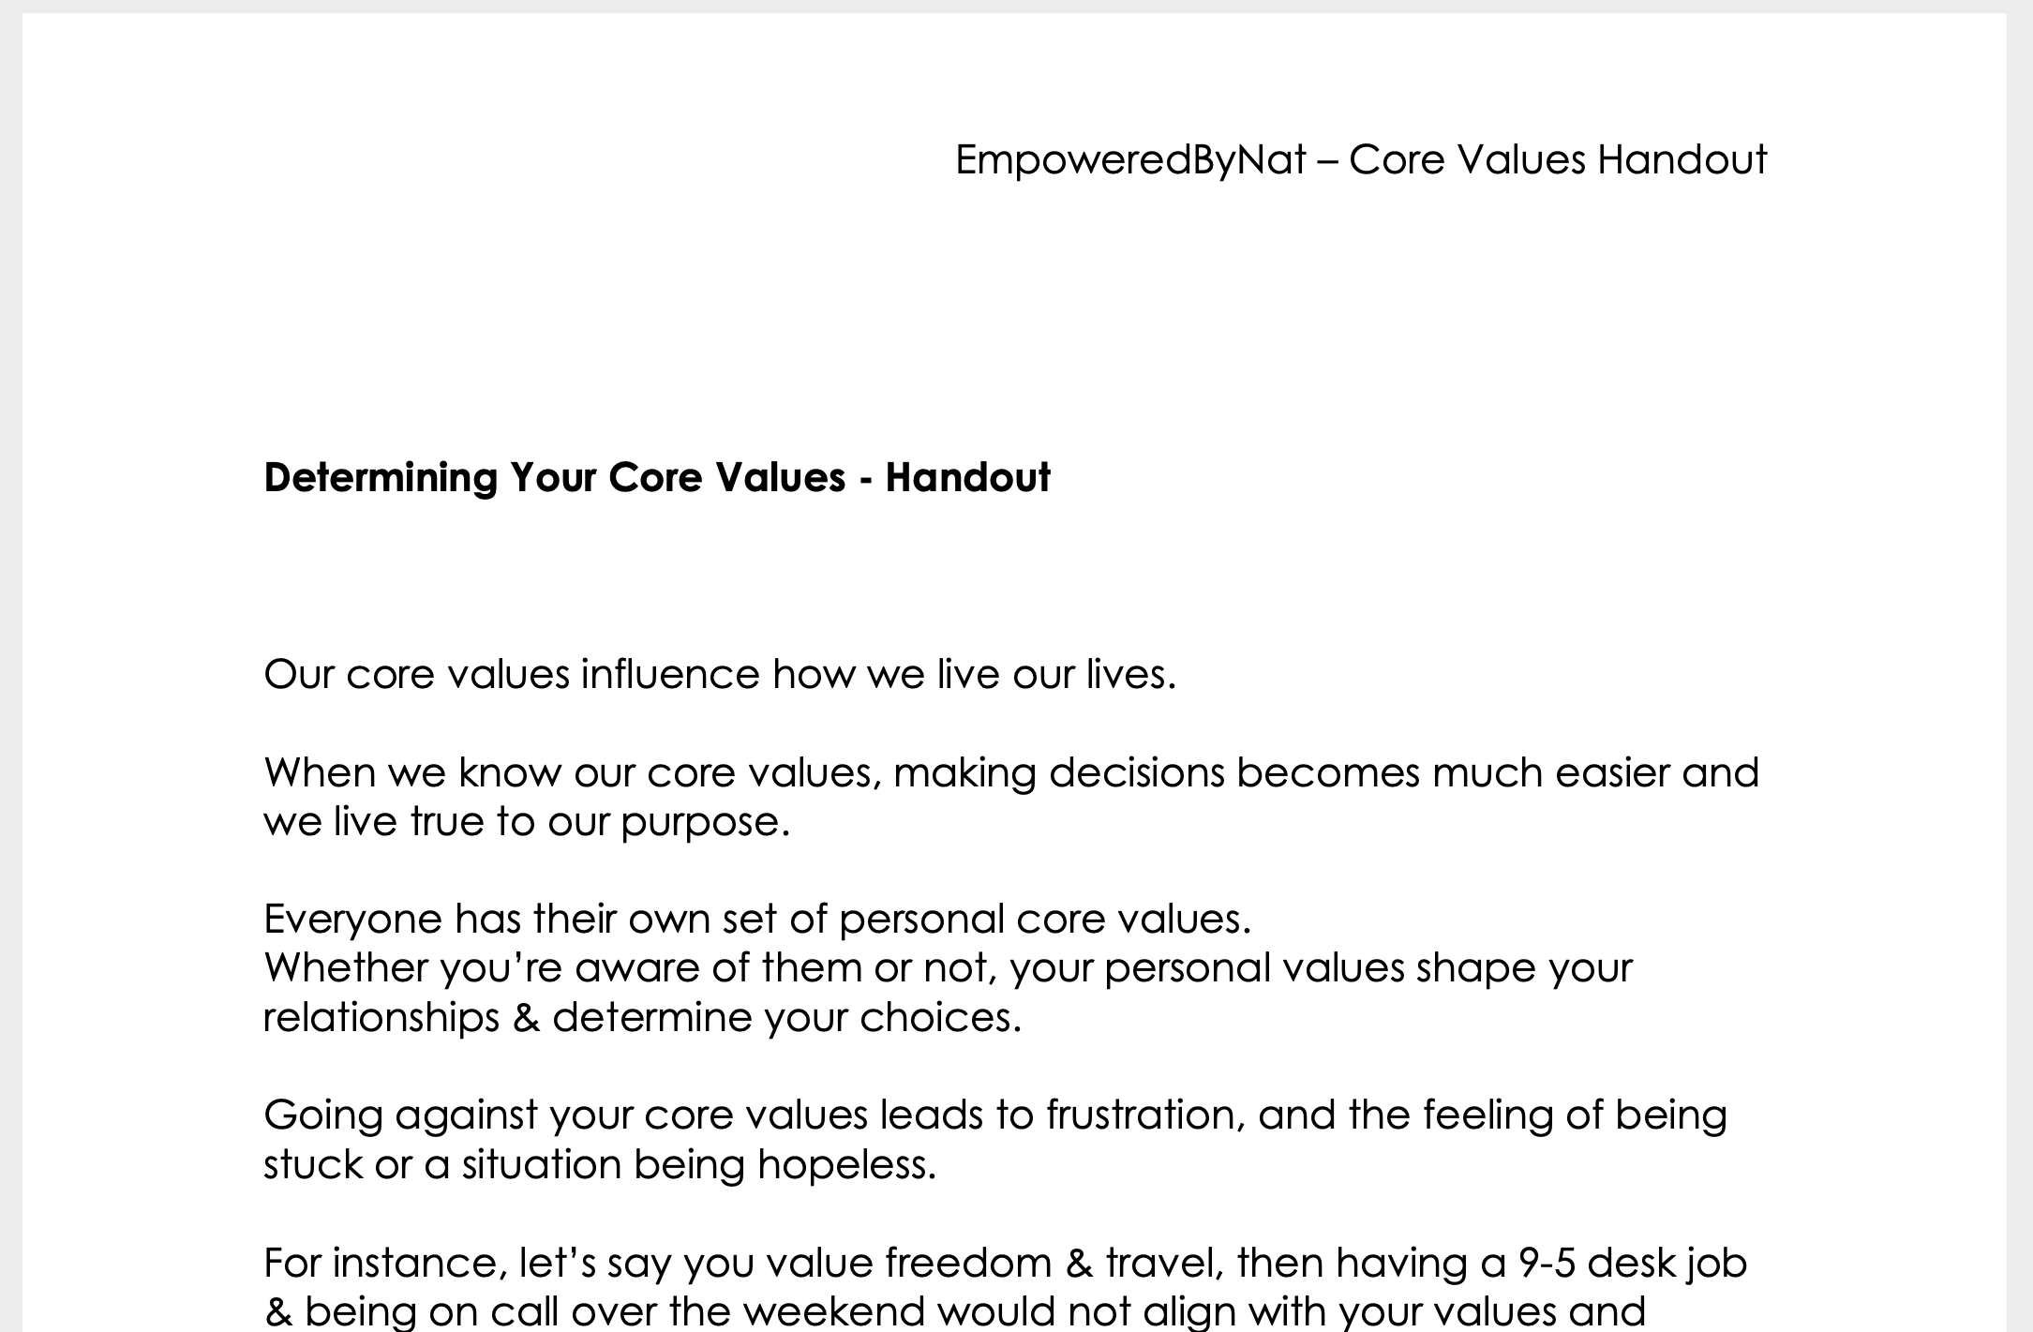Image resolution: width=2033 pixels, height=1332 pixels.
Task: Click the word "relationships" in the document
Action: coord(381,1018)
